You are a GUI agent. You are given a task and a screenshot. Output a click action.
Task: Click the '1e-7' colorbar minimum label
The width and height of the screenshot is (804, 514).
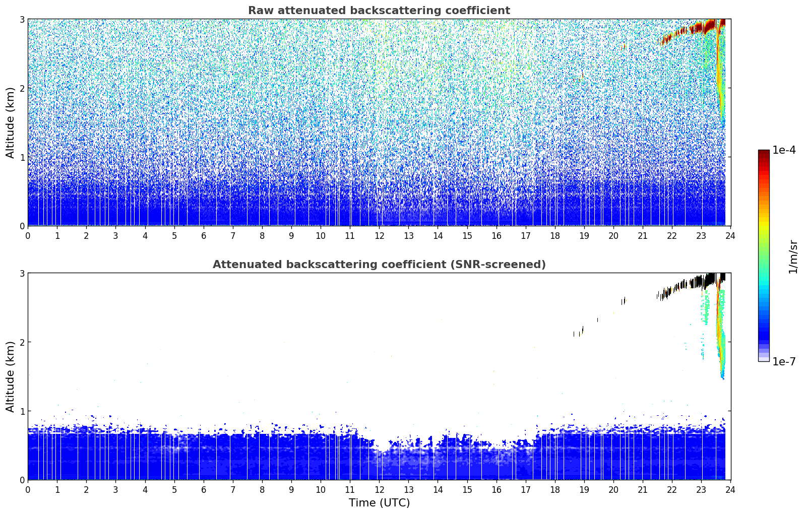click(784, 361)
